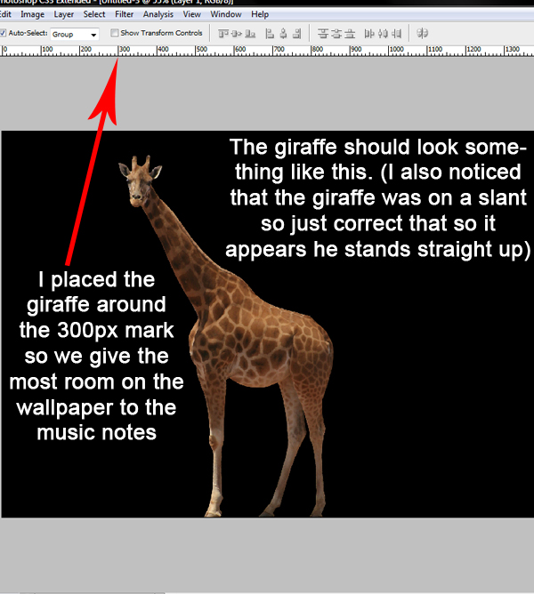This screenshot has width=534, height=594.
Task: Click the Distribute top edges icon
Action: 323,34
